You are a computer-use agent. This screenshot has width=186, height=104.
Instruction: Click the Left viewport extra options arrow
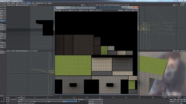tap(37, 51)
